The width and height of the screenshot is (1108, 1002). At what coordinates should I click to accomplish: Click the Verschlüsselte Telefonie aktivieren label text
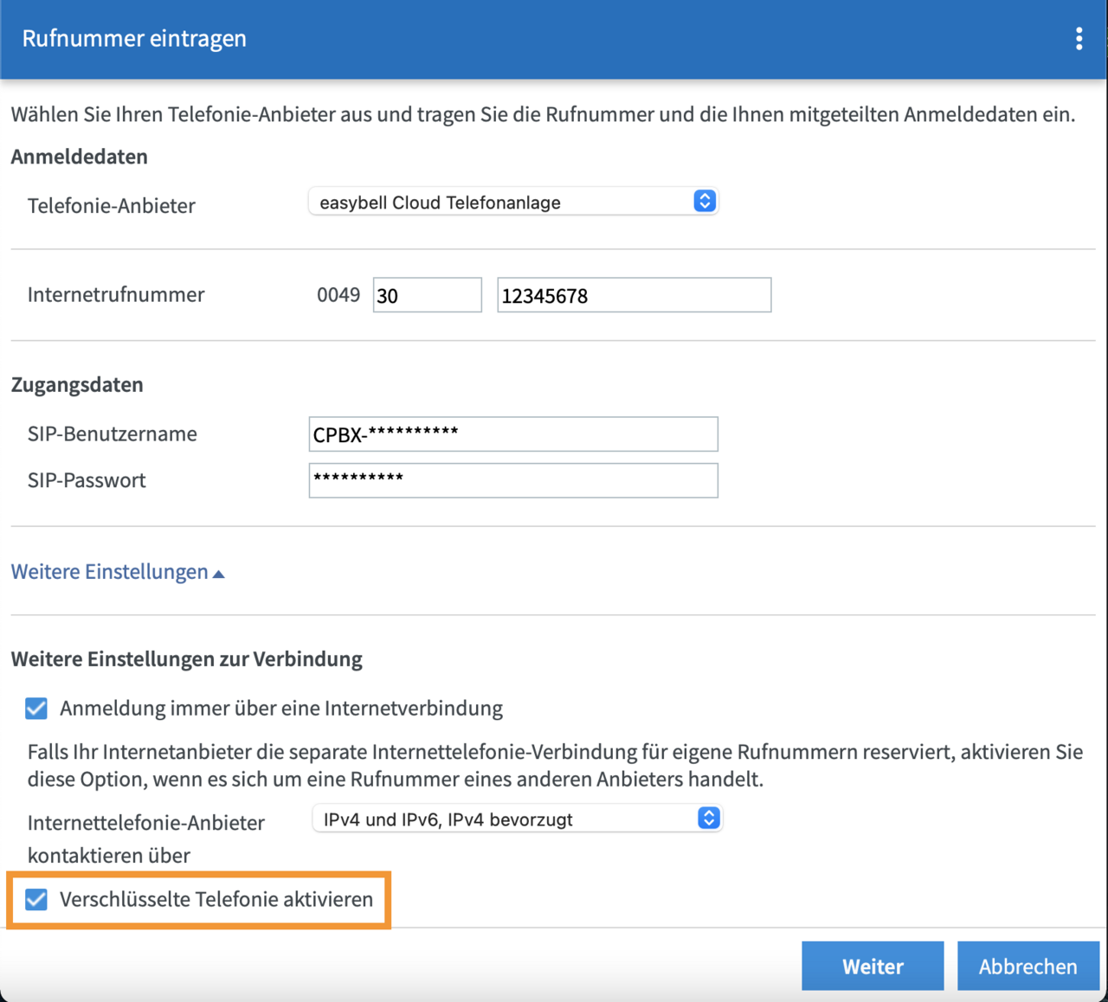pyautogui.click(x=216, y=900)
